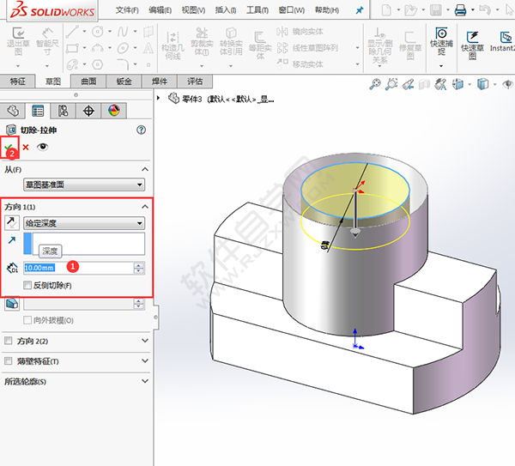Confirm the cut-extrude with green checkmark
Viewport: 515px width, 466px height.
click(x=9, y=147)
